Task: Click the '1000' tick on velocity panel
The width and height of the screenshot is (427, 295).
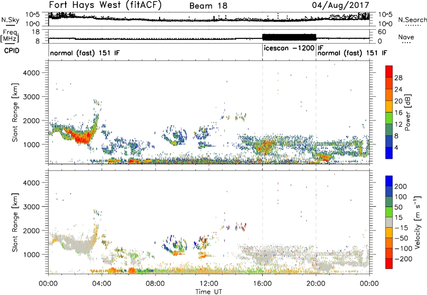Action: point(31,254)
